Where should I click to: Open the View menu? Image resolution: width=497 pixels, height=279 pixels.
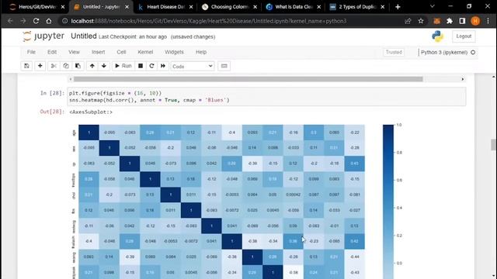tap(75, 52)
